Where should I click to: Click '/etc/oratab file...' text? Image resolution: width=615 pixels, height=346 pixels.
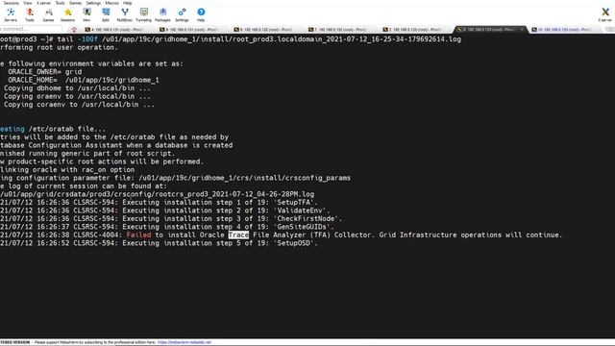67,129
